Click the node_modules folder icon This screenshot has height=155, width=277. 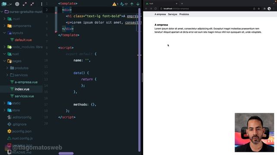coord(10,47)
